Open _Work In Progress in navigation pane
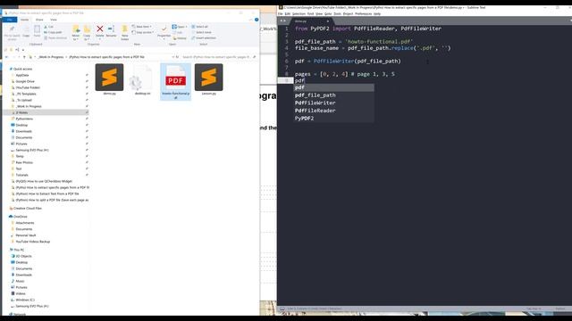The image size is (572, 321). 29,106
